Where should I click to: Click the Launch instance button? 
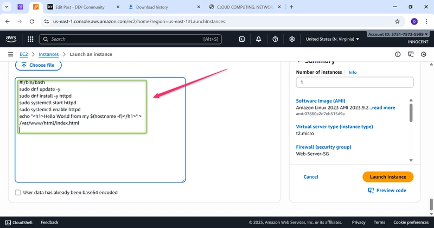388,177
